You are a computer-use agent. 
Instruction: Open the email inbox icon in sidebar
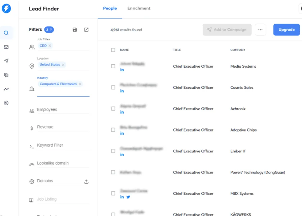point(6,47)
